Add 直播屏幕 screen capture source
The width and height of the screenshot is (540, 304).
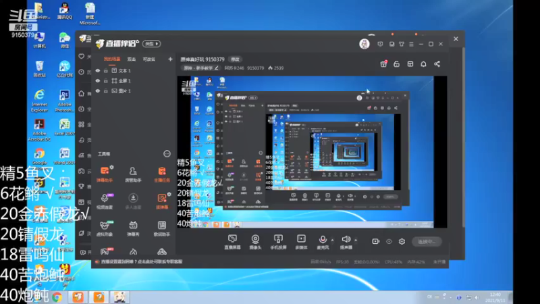[x=232, y=242]
